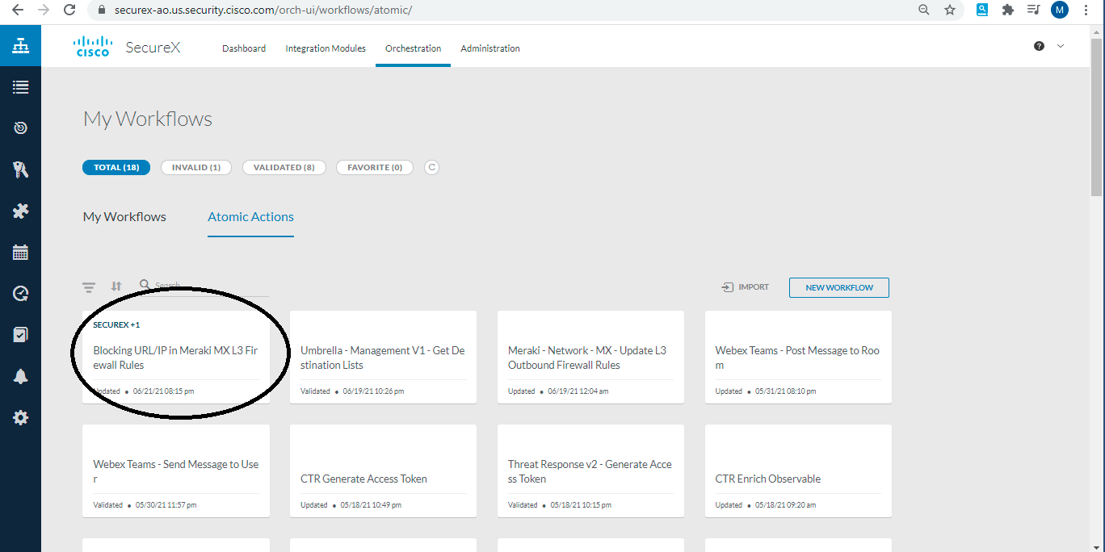Click the 05/18/21 09:20 am timestamp

pyautogui.click(x=786, y=505)
